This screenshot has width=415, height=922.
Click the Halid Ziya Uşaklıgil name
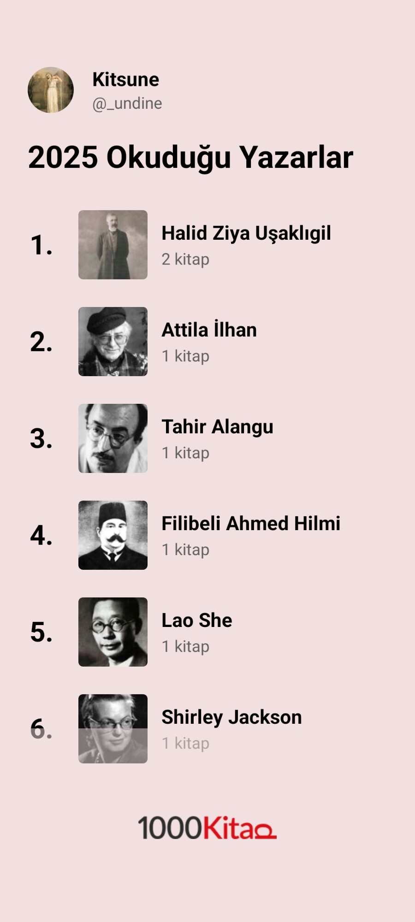pyautogui.click(x=246, y=233)
